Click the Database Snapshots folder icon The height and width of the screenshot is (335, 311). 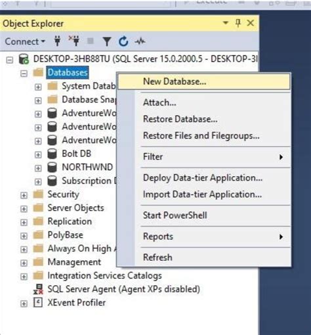pyautogui.click(x=52, y=100)
